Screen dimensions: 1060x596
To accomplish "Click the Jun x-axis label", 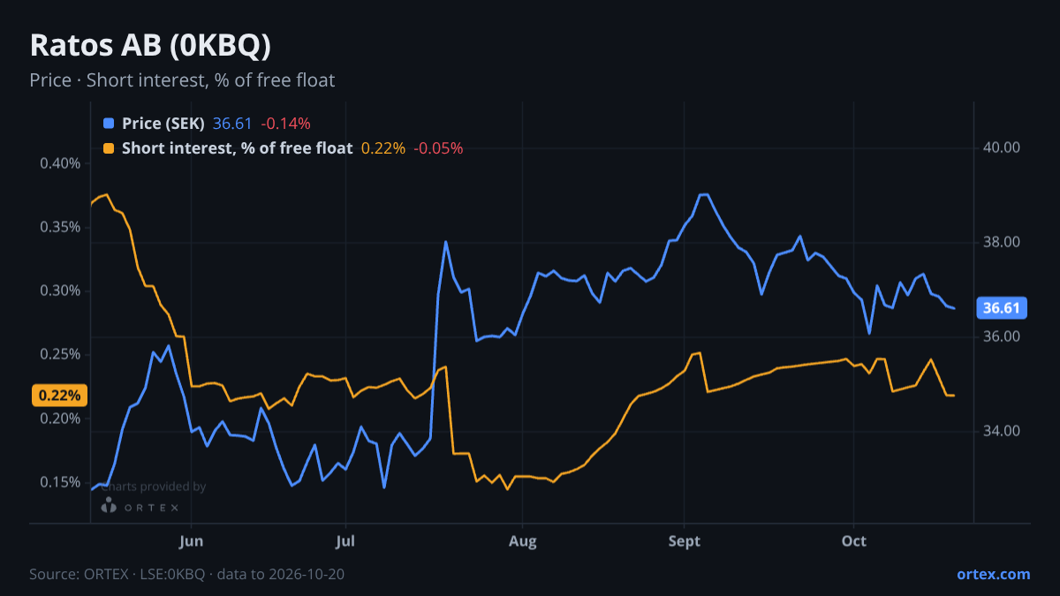I will 191,540.
